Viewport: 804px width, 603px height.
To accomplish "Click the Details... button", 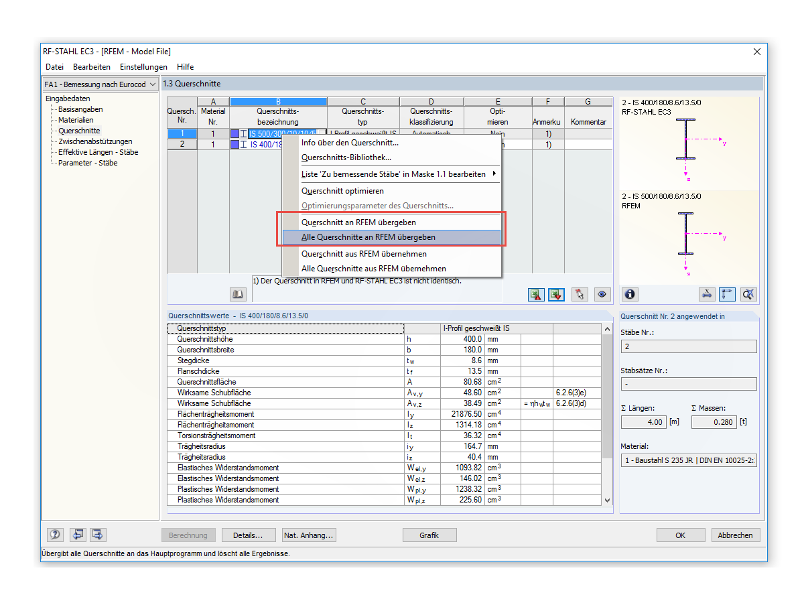I will click(249, 535).
